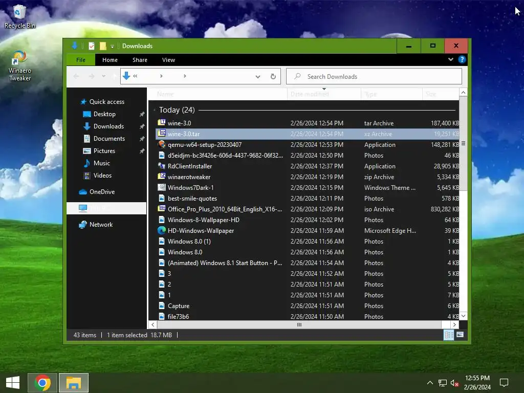Open the Recycle Bin desktop icon
Screen dimensions: 524x393
[19, 16]
